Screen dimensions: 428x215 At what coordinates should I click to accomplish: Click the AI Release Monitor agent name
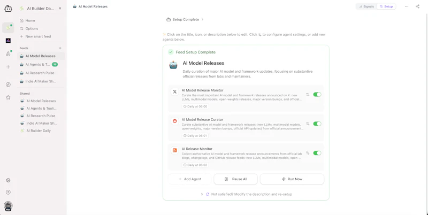point(197,149)
